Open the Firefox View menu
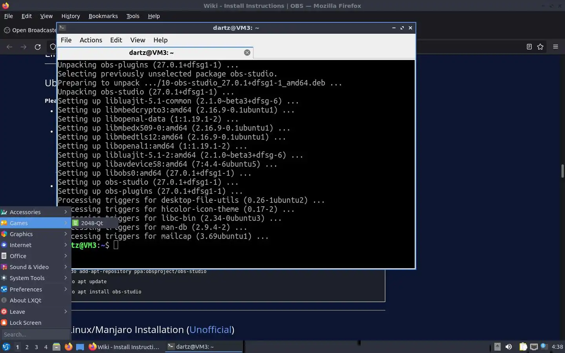This screenshot has width=565, height=353. pyautogui.click(x=46, y=16)
